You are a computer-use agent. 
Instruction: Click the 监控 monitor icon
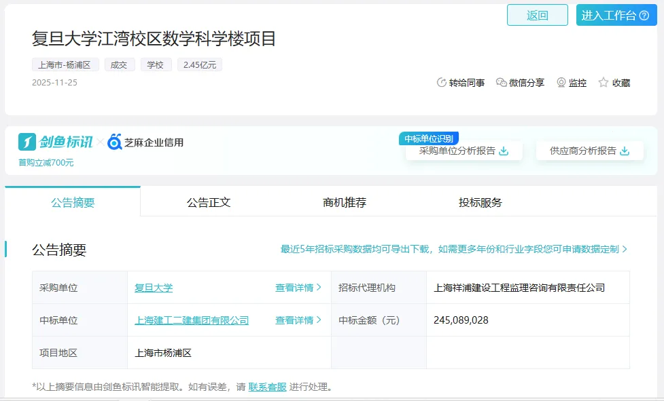[561, 83]
